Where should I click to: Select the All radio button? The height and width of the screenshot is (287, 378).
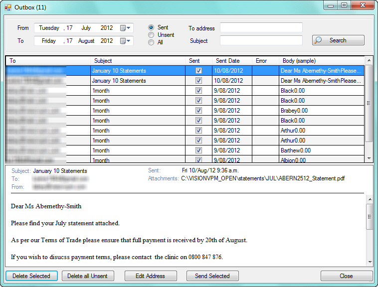[151, 42]
